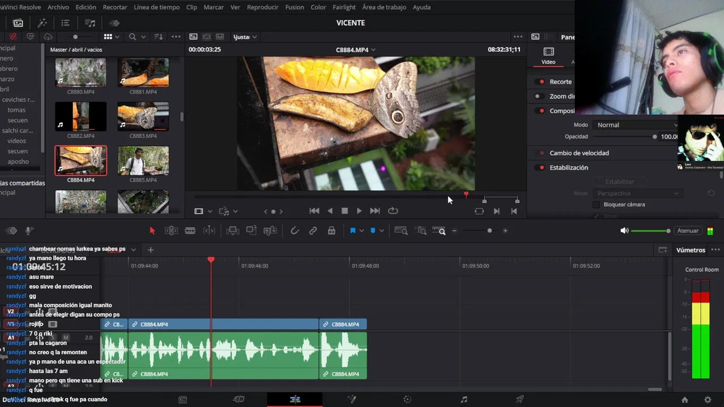Play the clip in reverse
Screen dimensions: 724x407
point(330,211)
